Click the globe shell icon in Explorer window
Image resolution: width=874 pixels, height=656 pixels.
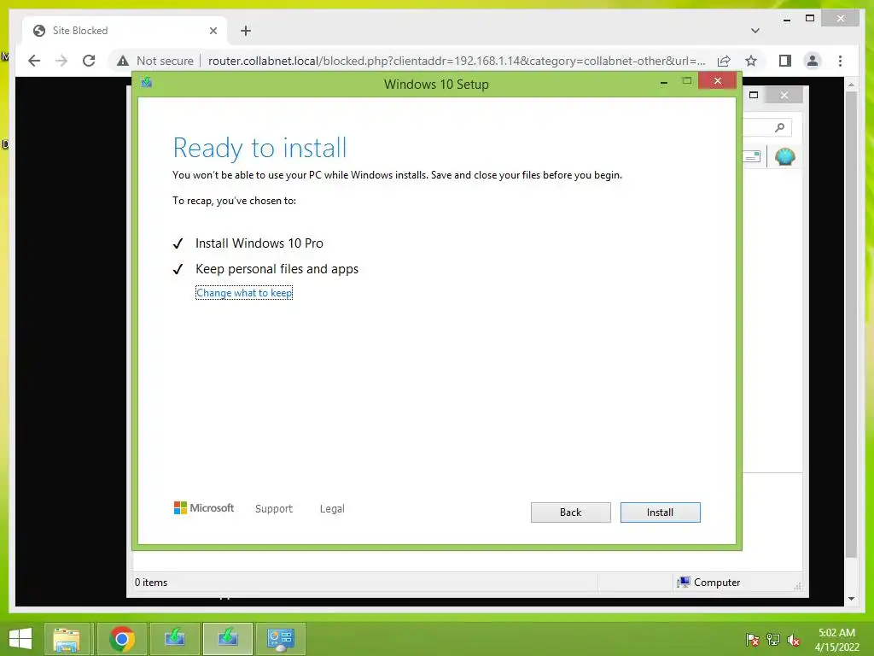click(x=785, y=156)
